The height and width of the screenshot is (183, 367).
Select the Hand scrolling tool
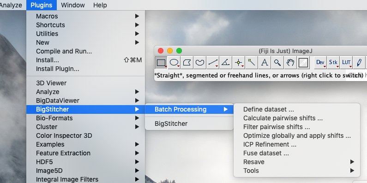290,63
